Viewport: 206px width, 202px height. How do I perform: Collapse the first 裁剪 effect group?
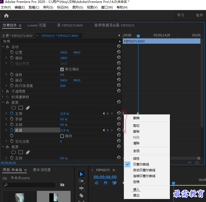coord(3,102)
